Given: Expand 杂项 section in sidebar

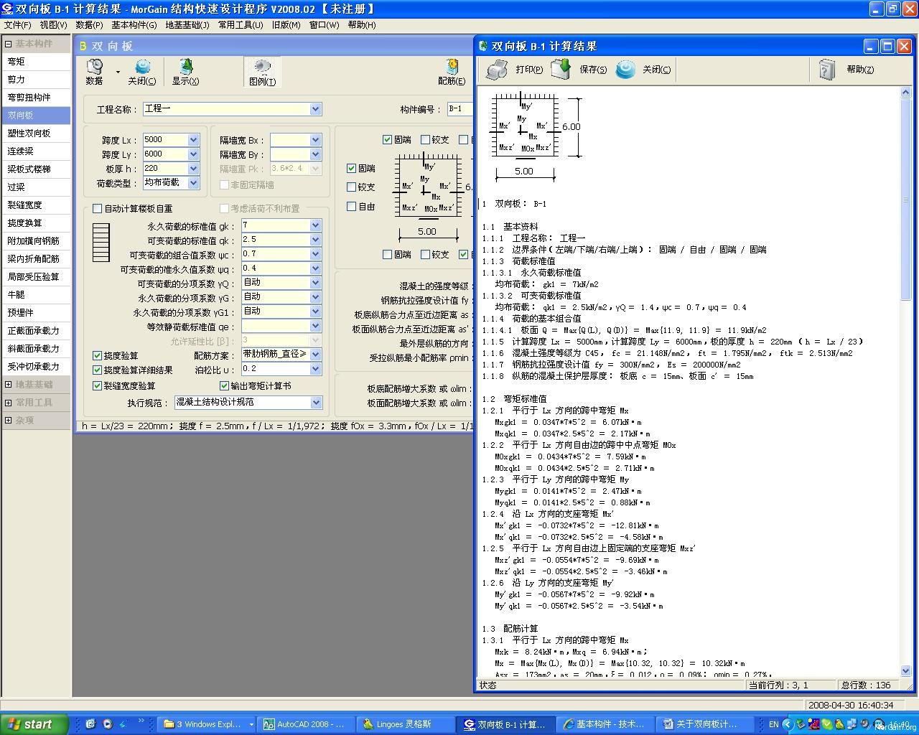Looking at the screenshot, I should [8, 421].
